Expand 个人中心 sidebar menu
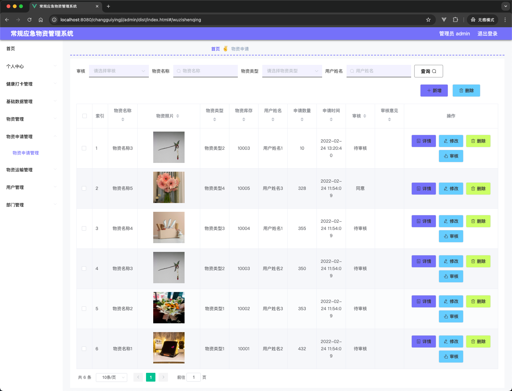This screenshot has width=512, height=391. 31,66
